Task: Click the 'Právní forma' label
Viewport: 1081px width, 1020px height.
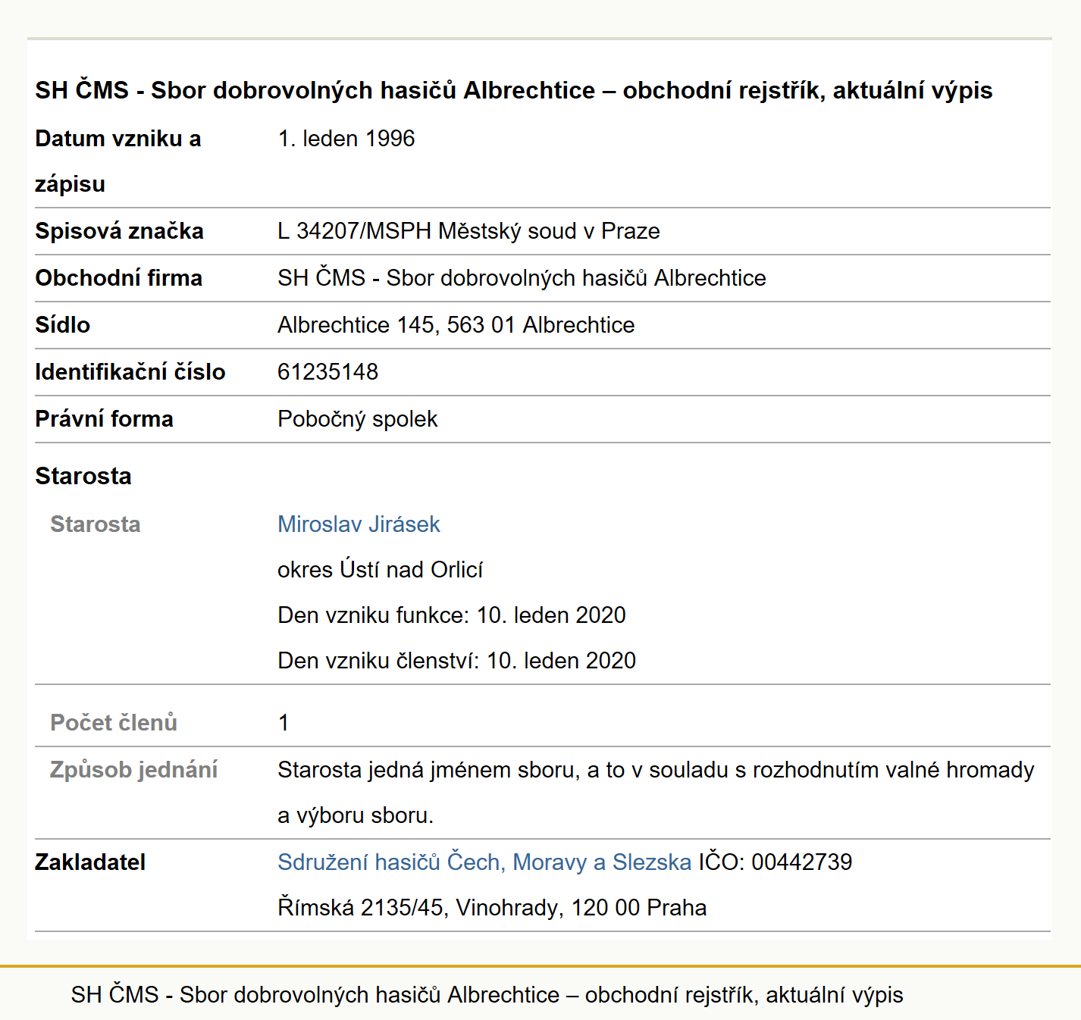Action: pos(104,419)
